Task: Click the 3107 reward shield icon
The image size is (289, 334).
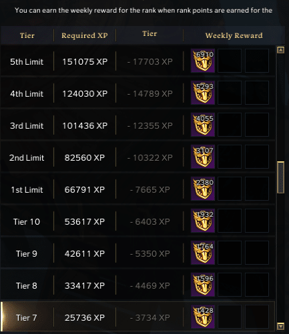Action: 203,157
